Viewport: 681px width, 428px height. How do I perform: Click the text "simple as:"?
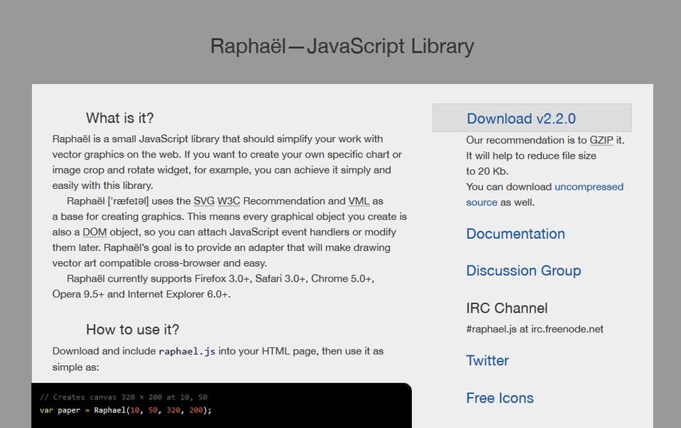click(x=76, y=367)
